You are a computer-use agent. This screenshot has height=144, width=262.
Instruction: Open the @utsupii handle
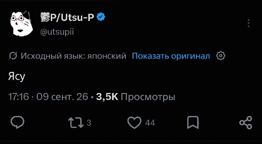[x=57, y=32]
